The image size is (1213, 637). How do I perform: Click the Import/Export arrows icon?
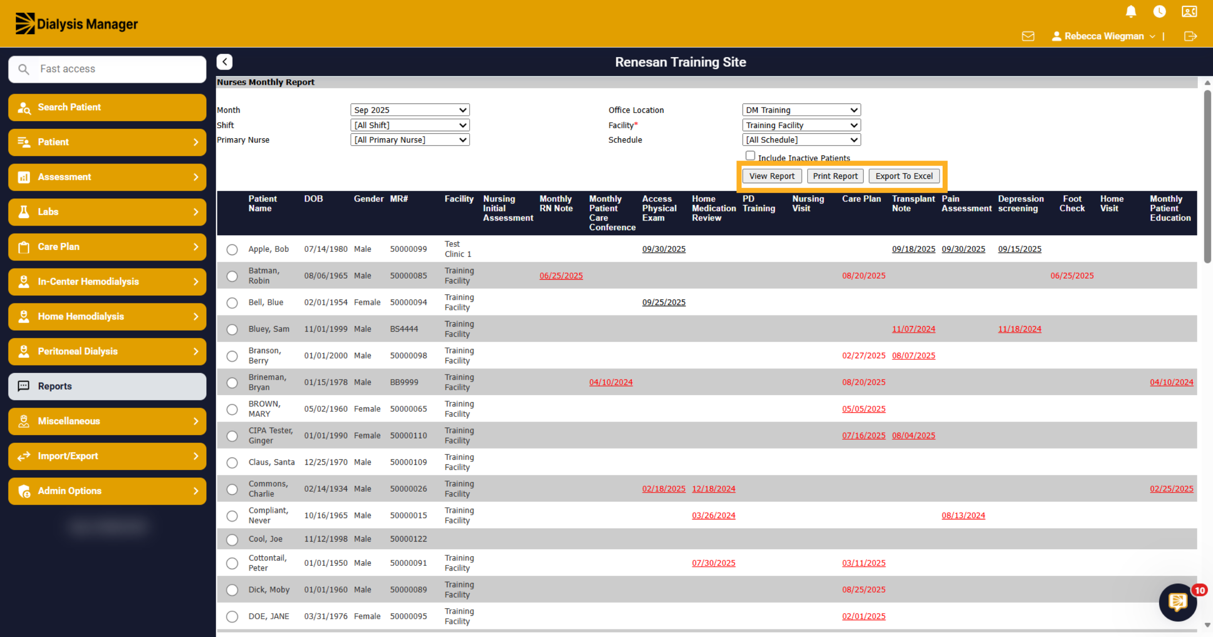click(x=24, y=456)
